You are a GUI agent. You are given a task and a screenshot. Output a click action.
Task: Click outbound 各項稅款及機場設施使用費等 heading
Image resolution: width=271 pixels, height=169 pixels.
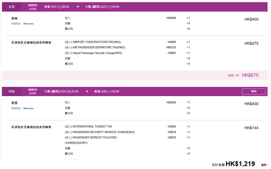click(31, 43)
